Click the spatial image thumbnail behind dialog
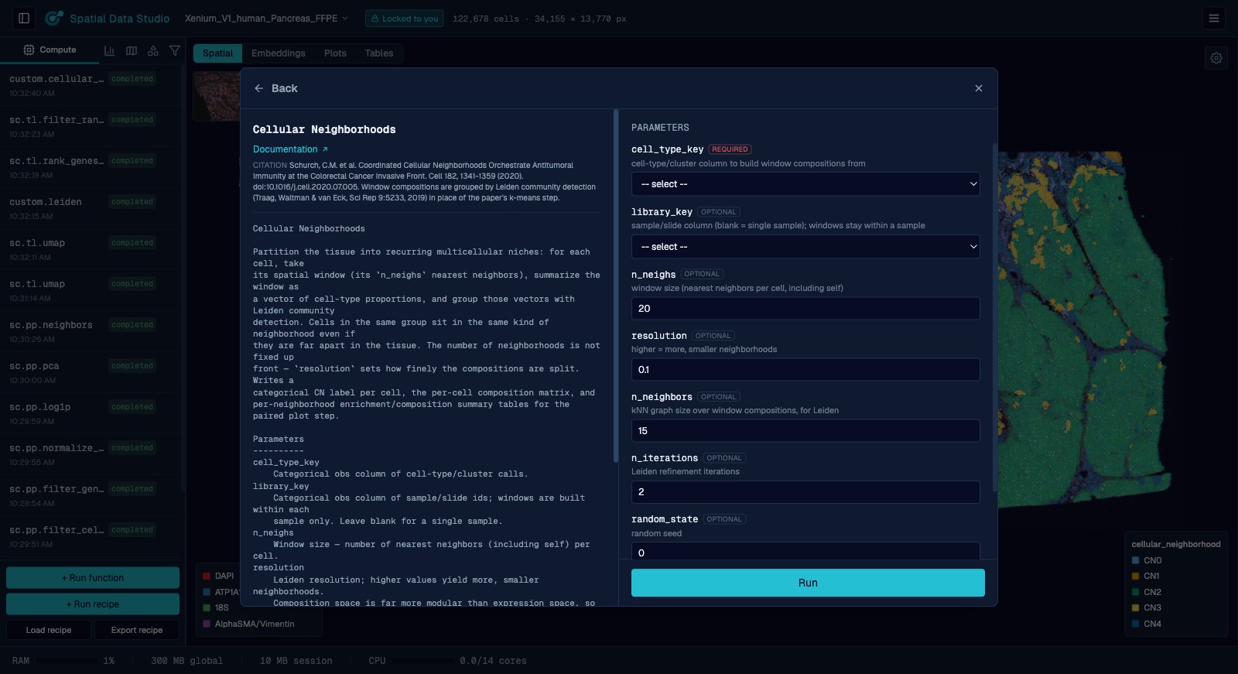The height and width of the screenshot is (674, 1238). pyautogui.click(x=216, y=96)
